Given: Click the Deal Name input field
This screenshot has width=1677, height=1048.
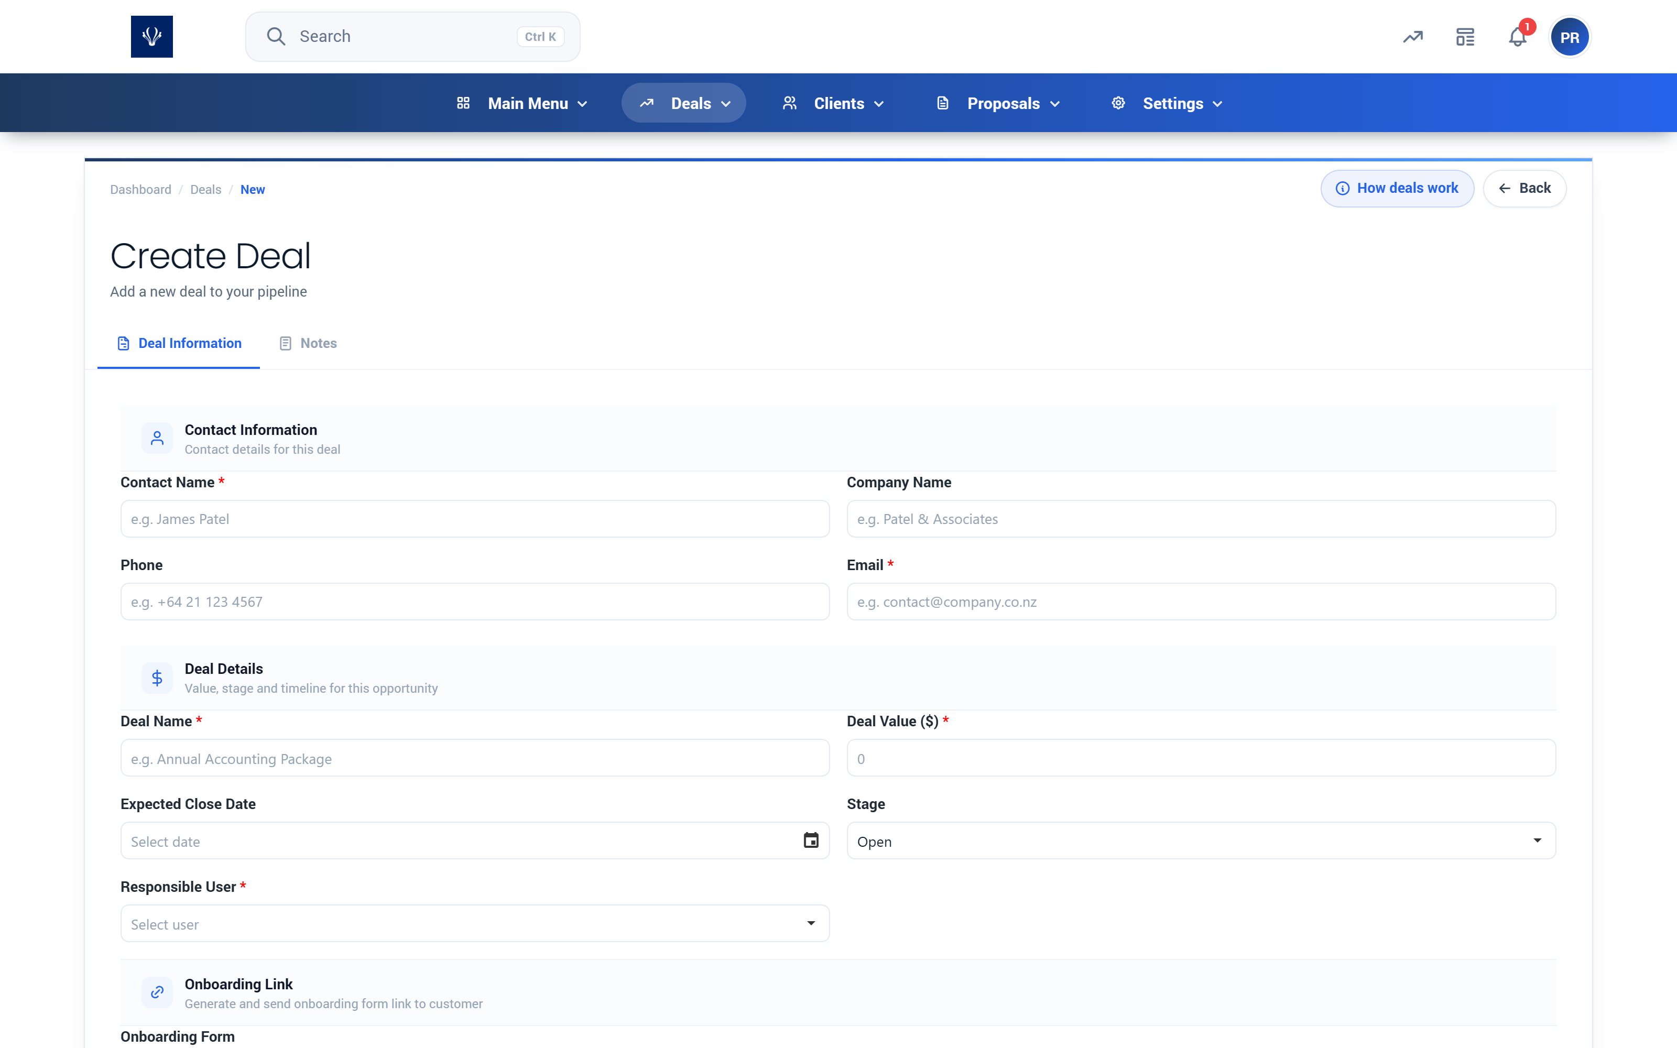Looking at the screenshot, I should coord(475,758).
